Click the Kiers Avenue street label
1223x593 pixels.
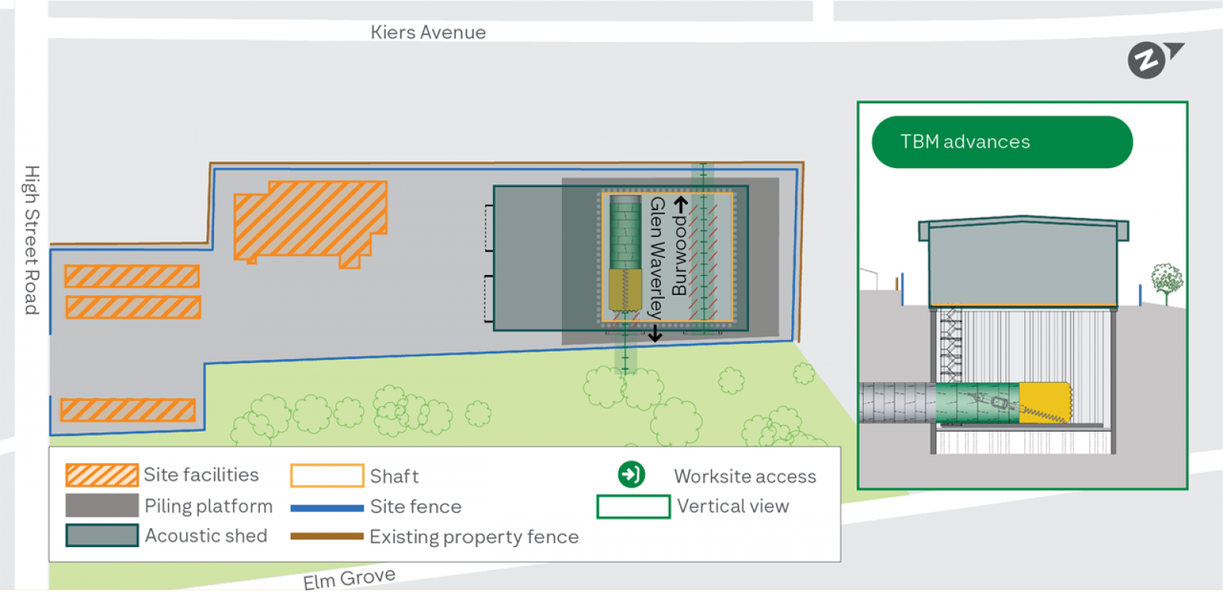click(x=428, y=32)
